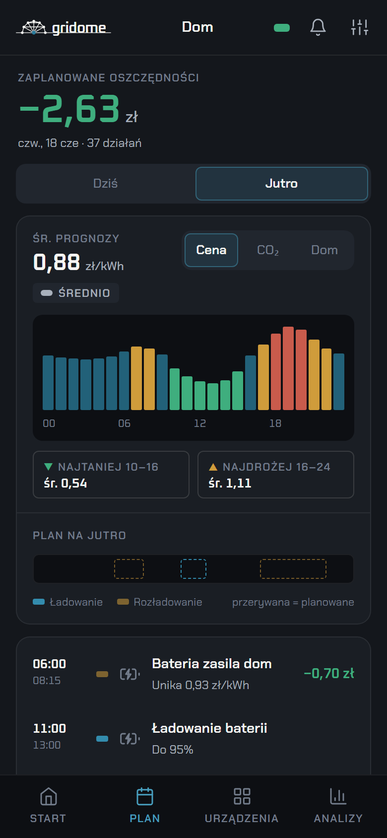387x838 pixels.
Task: Tap the −0,70 zł saving amount
Action: [x=329, y=674]
